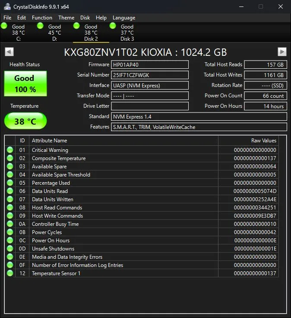
Task: Click the CrystalDiskInfo app icon in title bar
Action: pyautogui.click(x=7, y=6)
